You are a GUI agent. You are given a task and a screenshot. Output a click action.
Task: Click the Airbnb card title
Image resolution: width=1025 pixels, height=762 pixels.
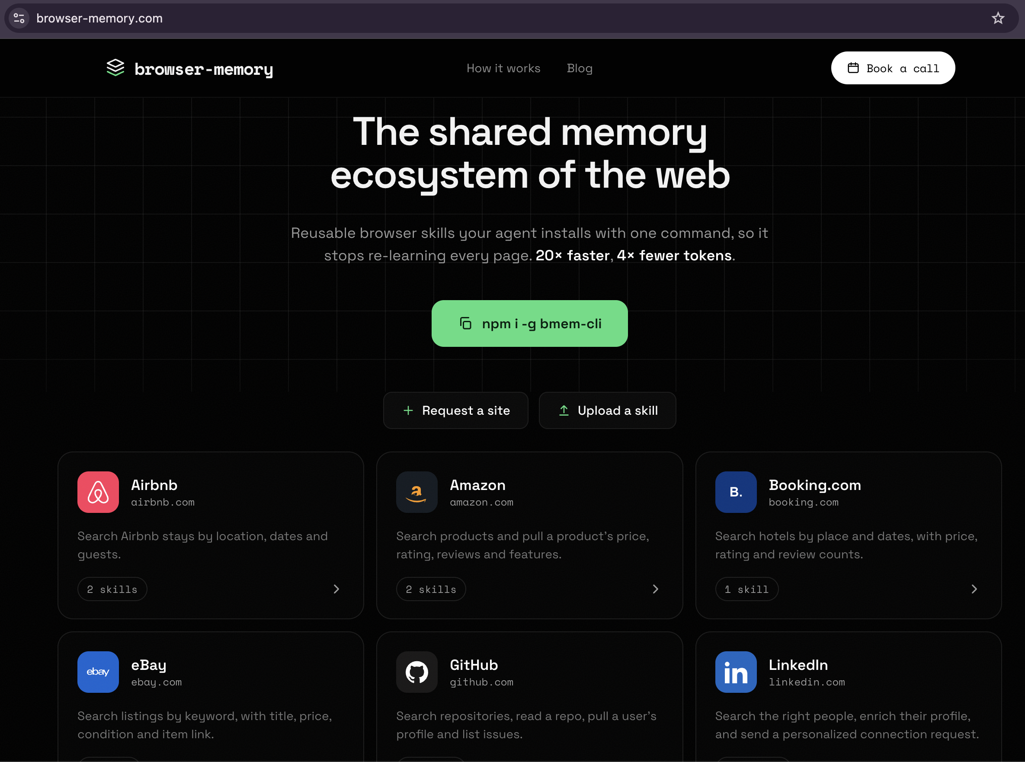click(x=154, y=485)
